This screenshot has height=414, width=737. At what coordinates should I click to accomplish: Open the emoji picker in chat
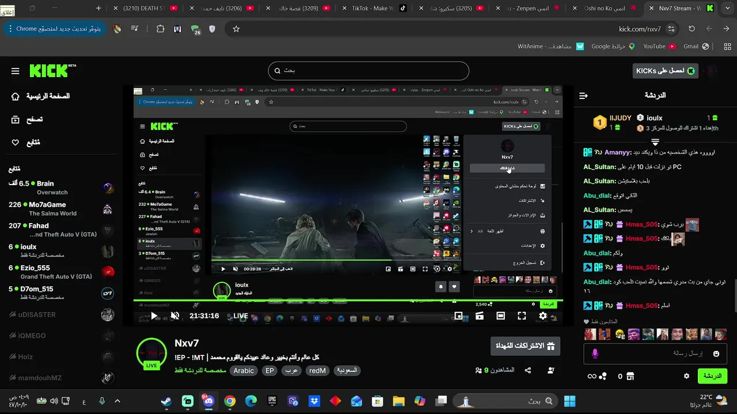[716, 354]
